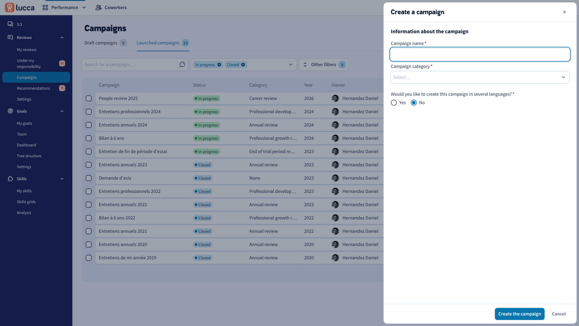579x326 pixels.
Task: Remove the 'Closed' filter chip
Action: 243,65
